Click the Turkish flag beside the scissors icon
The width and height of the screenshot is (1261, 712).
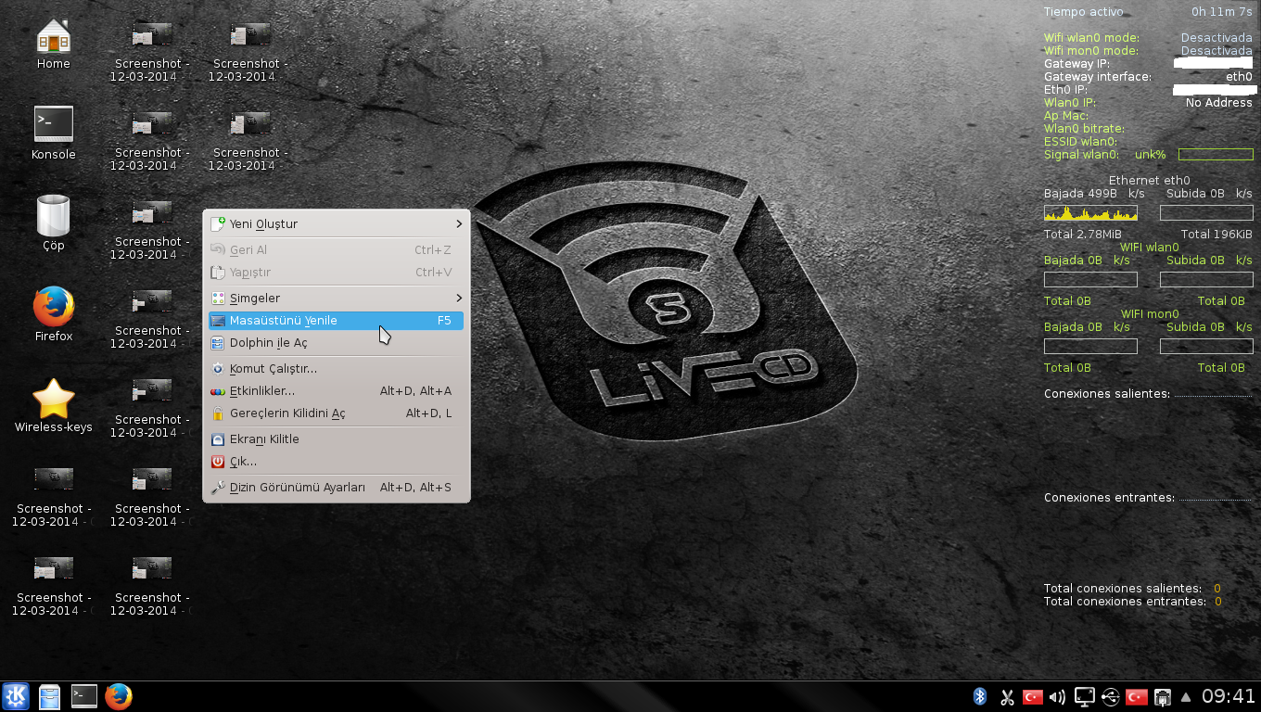[x=1032, y=696]
